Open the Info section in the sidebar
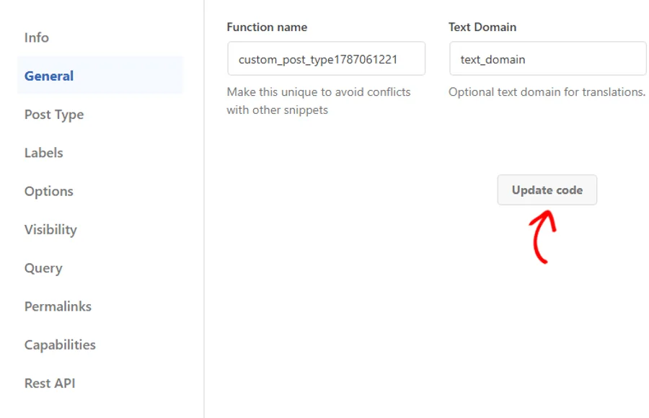Image resolution: width=649 pixels, height=418 pixels. pyautogui.click(x=37, y=37)
